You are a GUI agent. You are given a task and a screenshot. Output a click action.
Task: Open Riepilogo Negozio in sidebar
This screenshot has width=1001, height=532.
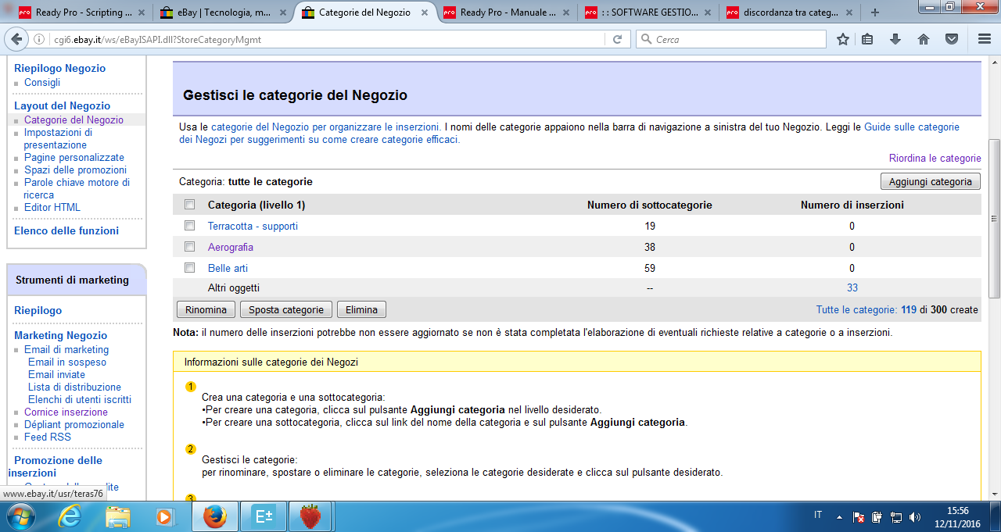59,68
